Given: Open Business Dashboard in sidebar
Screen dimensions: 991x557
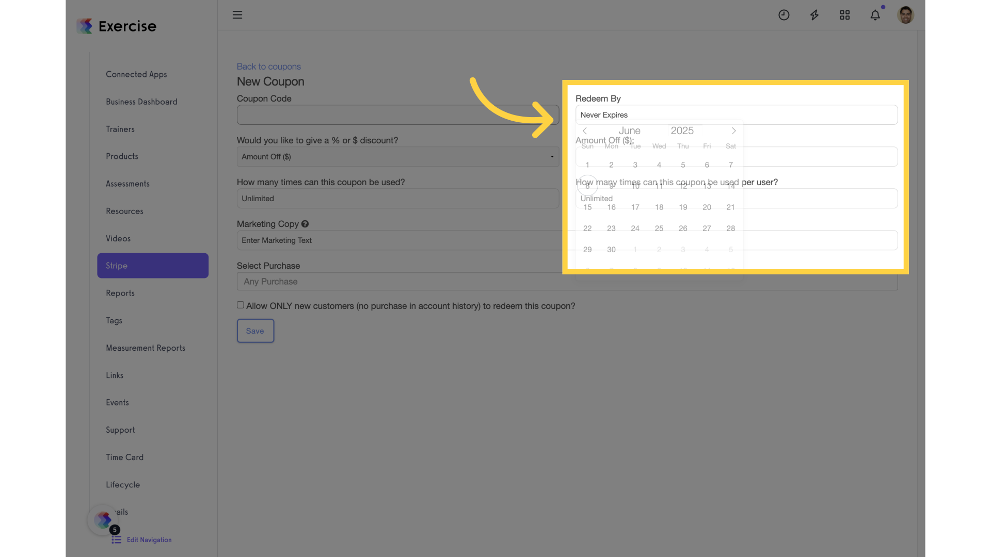Looking at the screenshot, I should click(x=141, y=102).
